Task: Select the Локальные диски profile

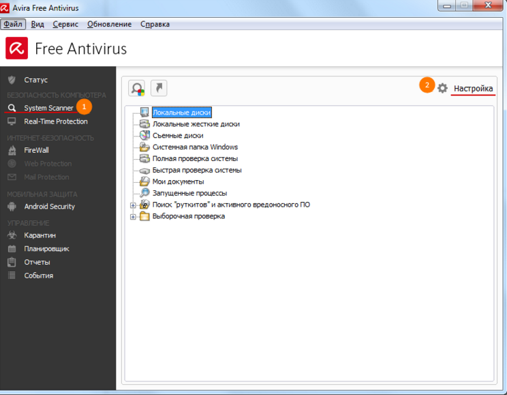Action: (x=182, y=113)
